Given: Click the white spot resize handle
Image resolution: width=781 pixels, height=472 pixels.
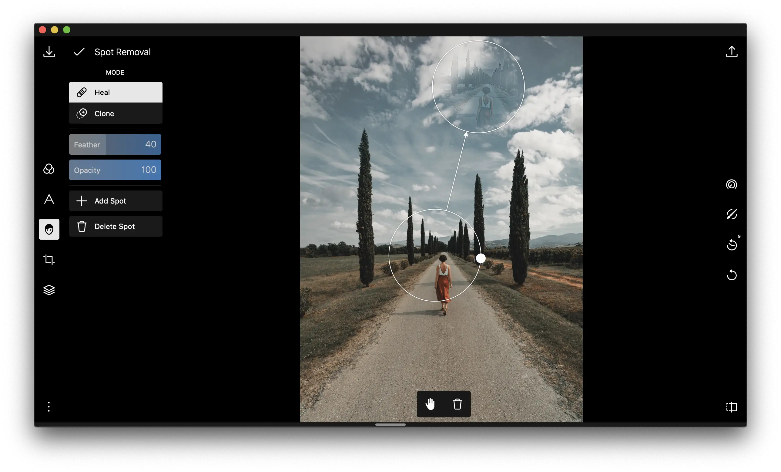Looking at the screenshot, I should pos(481,258).
